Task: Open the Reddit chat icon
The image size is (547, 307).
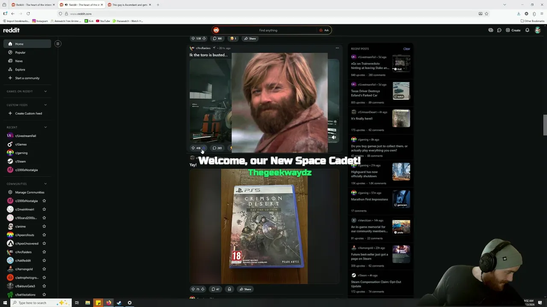Action: 499,30
